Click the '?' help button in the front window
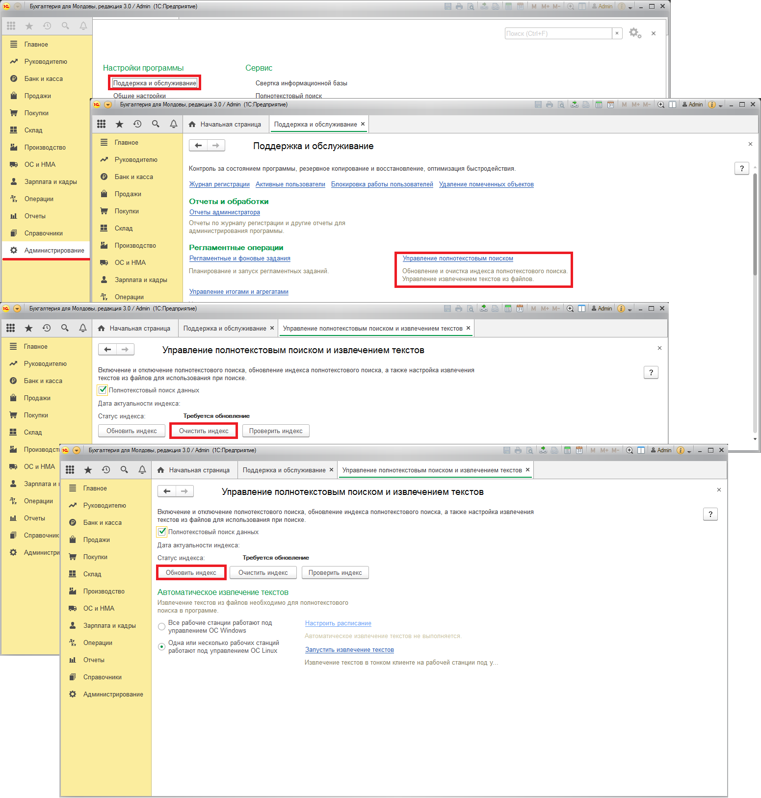 click(710, 514)
